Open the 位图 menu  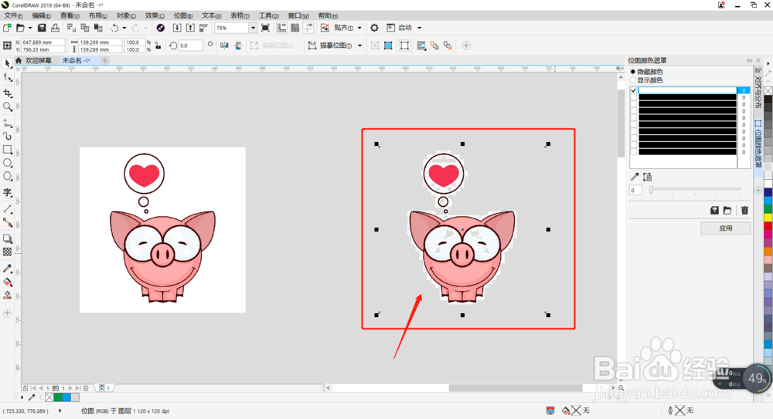coord(183,15)
